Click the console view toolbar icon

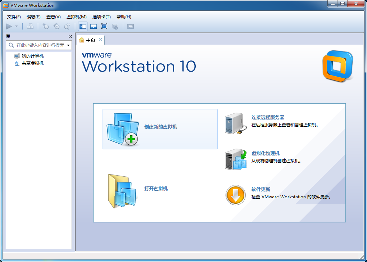tap(130, 27)
